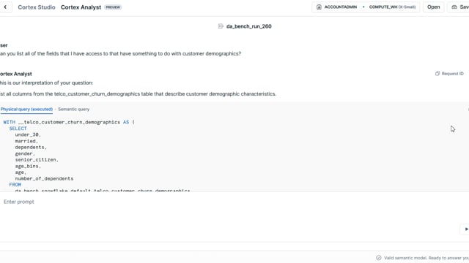Click the ACCOUNTADMIN role user icon

coord(319,7)
